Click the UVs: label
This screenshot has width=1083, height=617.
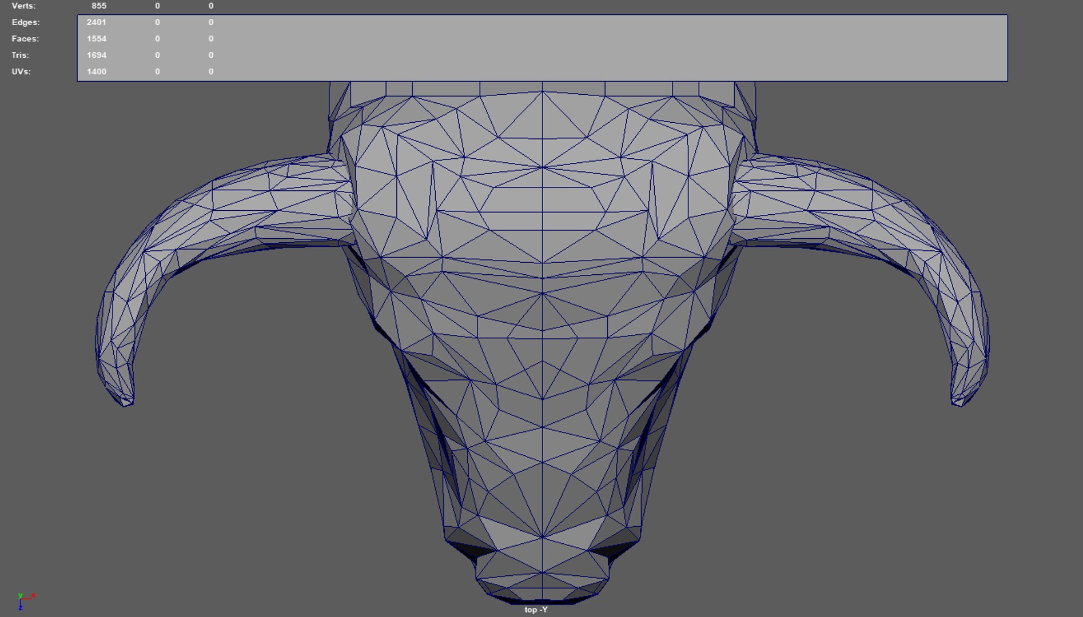21,72
